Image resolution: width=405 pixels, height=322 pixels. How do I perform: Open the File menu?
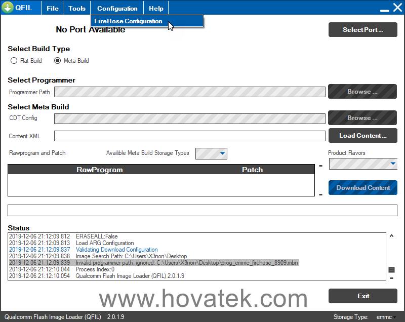(53, 8)
